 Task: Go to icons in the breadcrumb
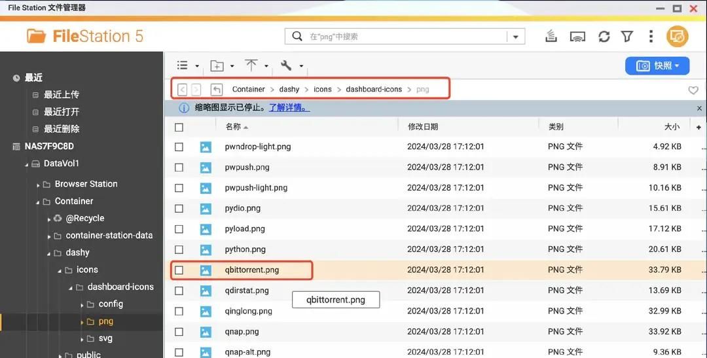322,89
